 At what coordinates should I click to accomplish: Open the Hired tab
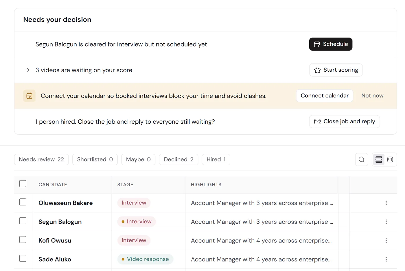(x=216, y=159)
